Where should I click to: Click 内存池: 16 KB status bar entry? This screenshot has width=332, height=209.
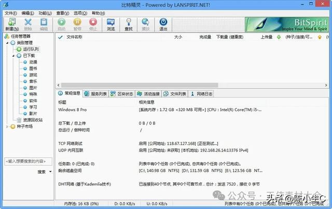(x=81, y=204)
